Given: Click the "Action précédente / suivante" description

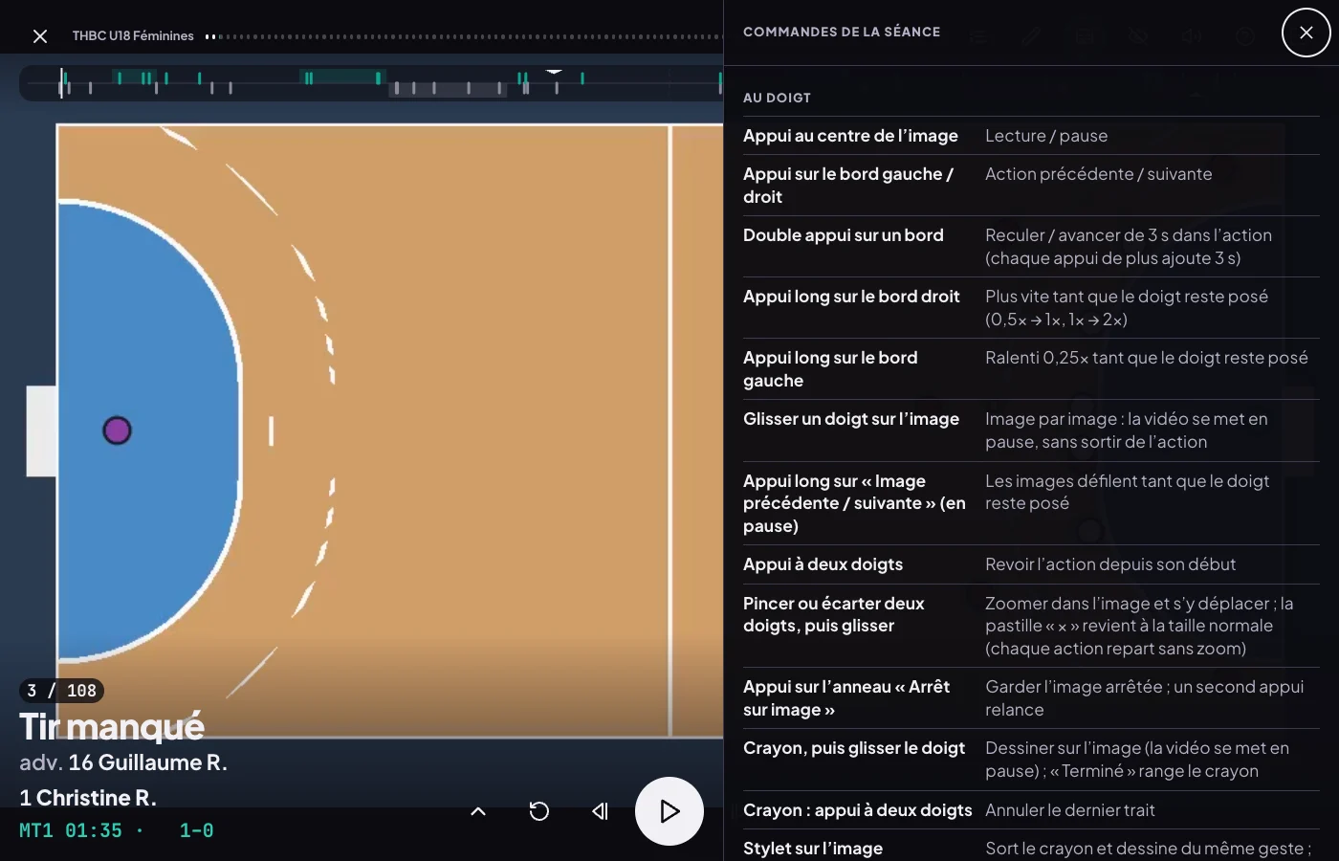Looking at the screenshot, I should click(1099, 174).
